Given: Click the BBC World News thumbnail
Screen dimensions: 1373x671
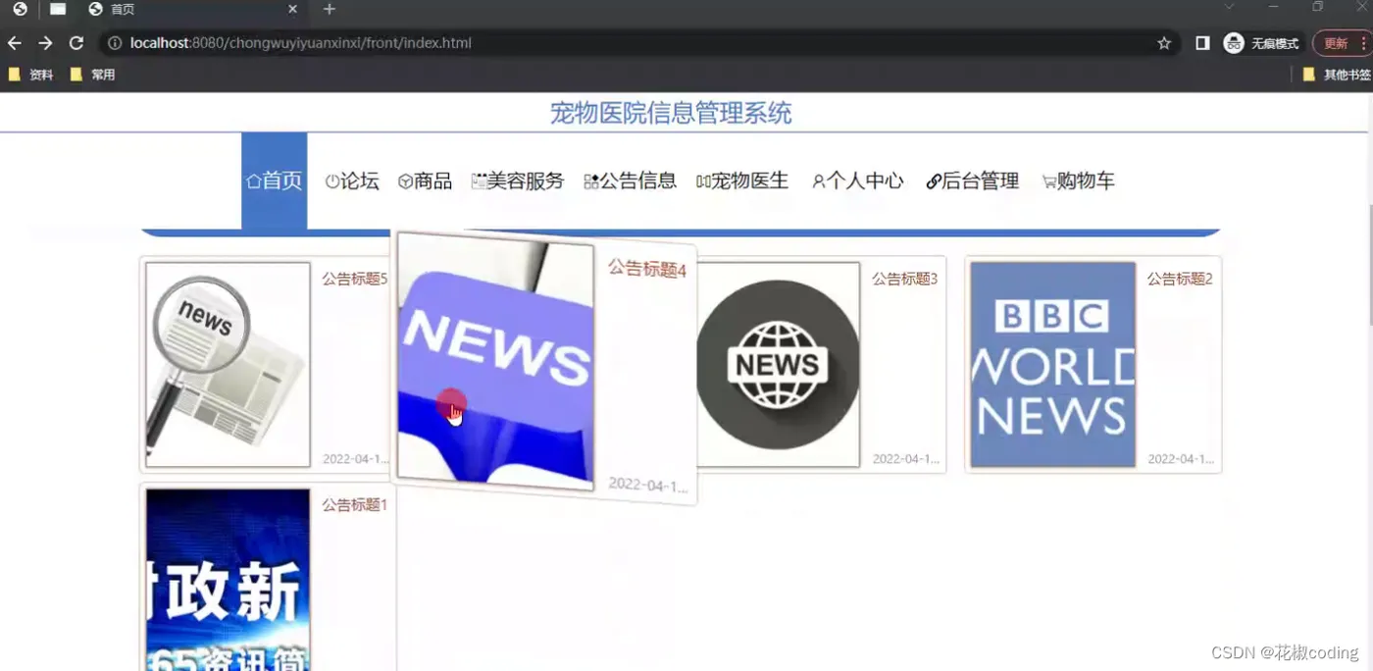Looking at the screenshot, I should point(1052,365).
